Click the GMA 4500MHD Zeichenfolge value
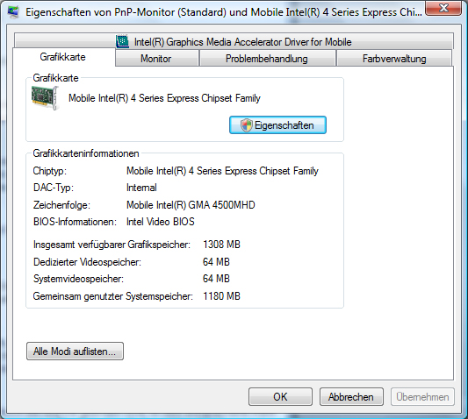This screenshot has width=468, height=419. (x=191, y=205)
